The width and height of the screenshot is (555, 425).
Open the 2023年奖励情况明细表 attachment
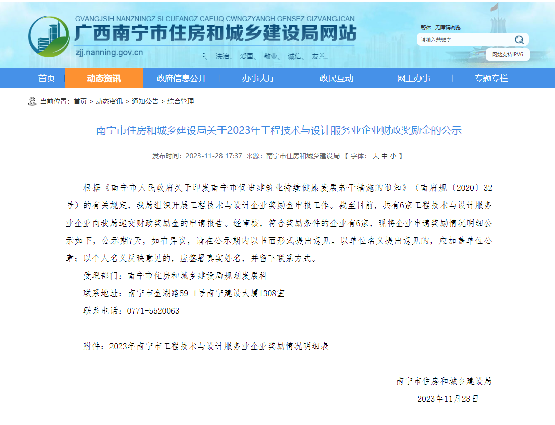218,346
